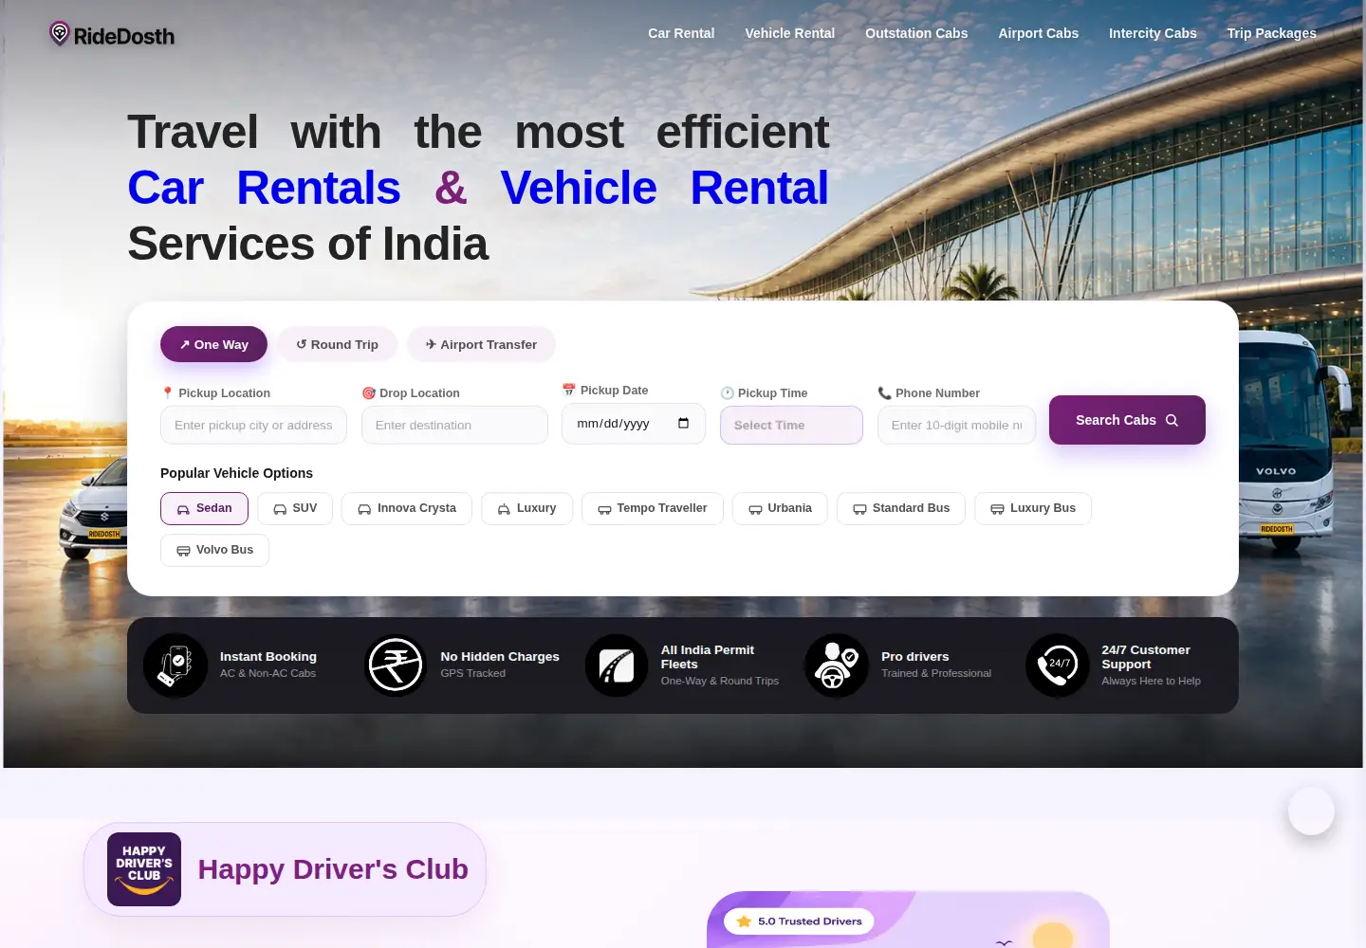Click the Instant Booking phone icon
Image resolution: width=1366 pixels, height=948 pixels.
[175, 665]
